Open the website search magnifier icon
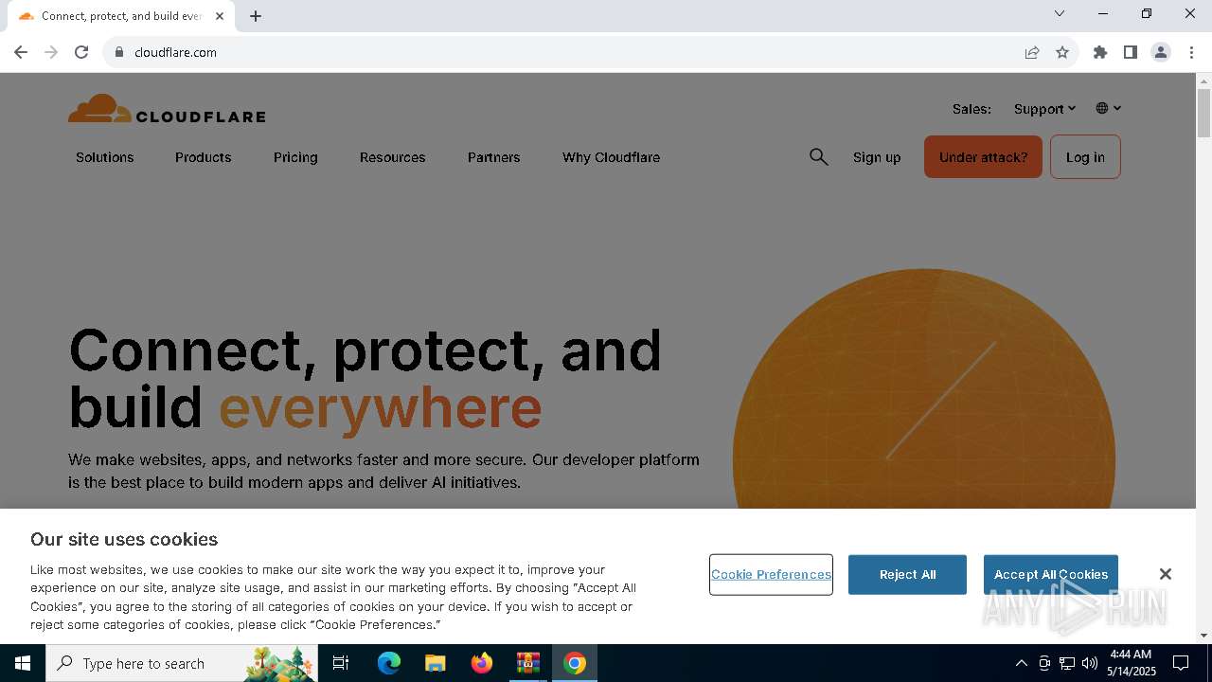 [819, 157]
